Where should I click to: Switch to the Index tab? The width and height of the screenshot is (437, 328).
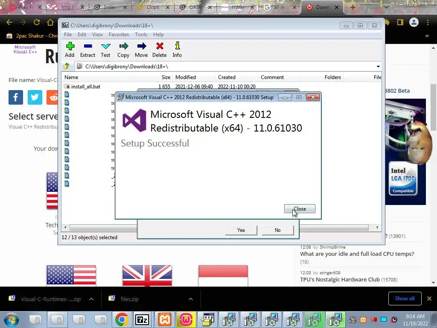pyautogui.click(x=110, y=7)
